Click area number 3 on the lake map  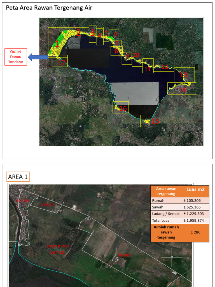coord(93,33)
